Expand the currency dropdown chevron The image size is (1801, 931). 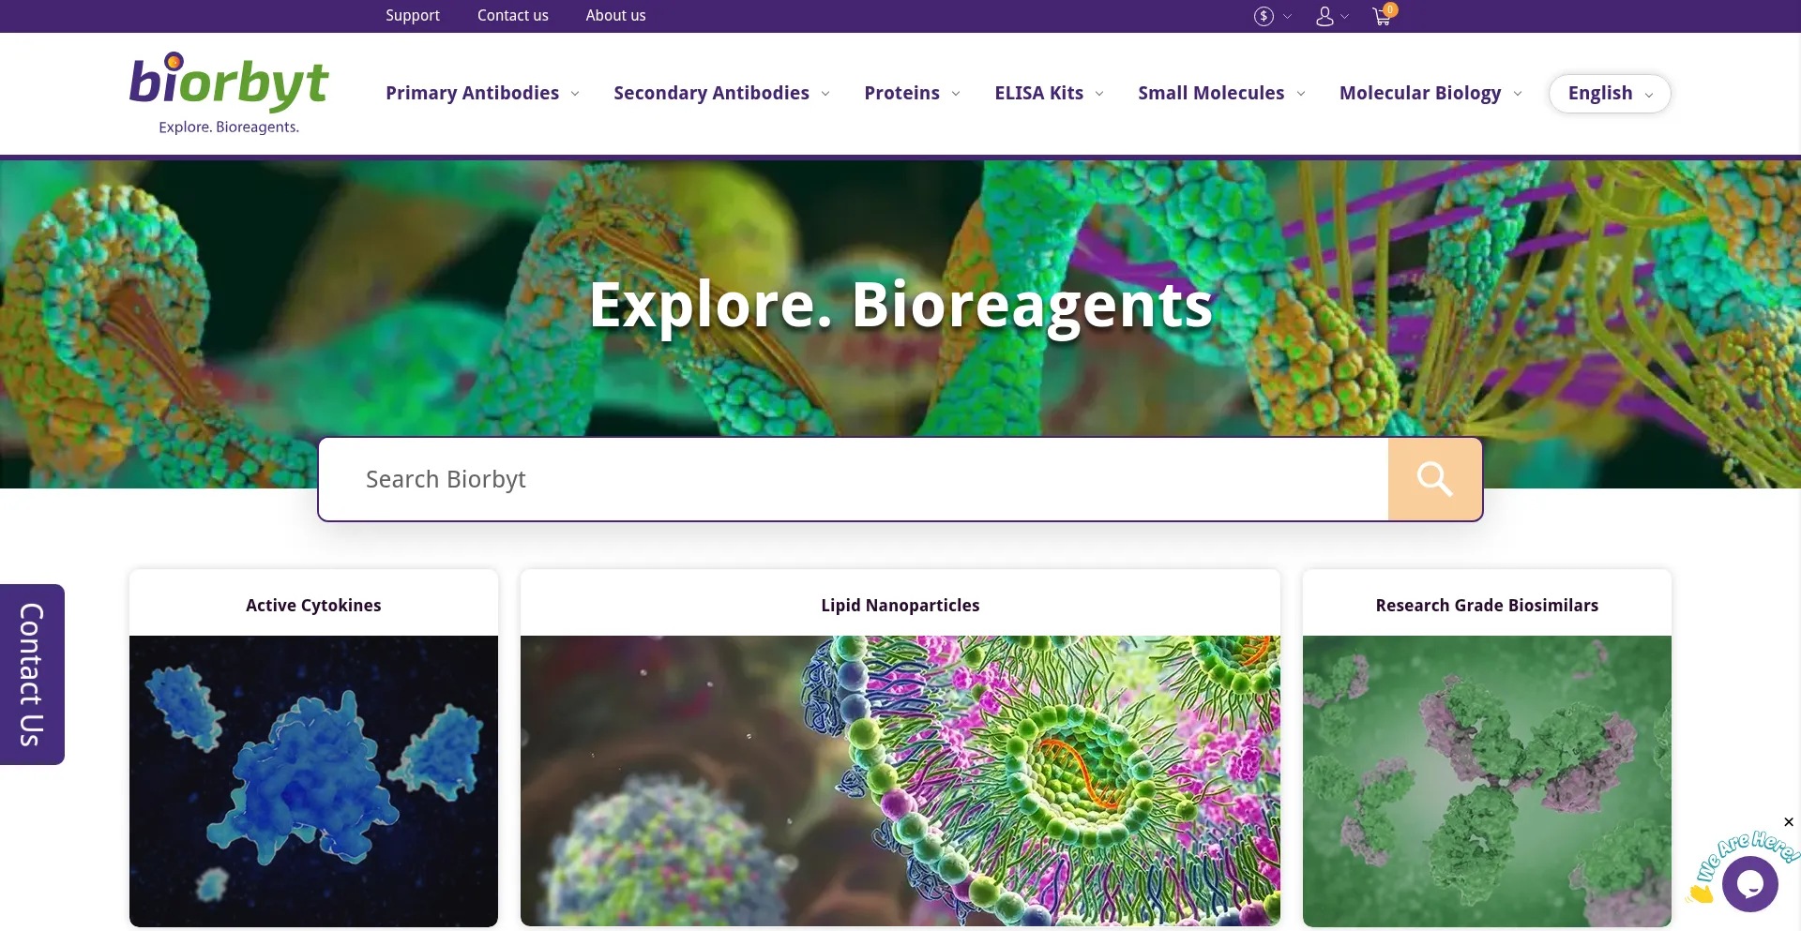[1288, 17]
